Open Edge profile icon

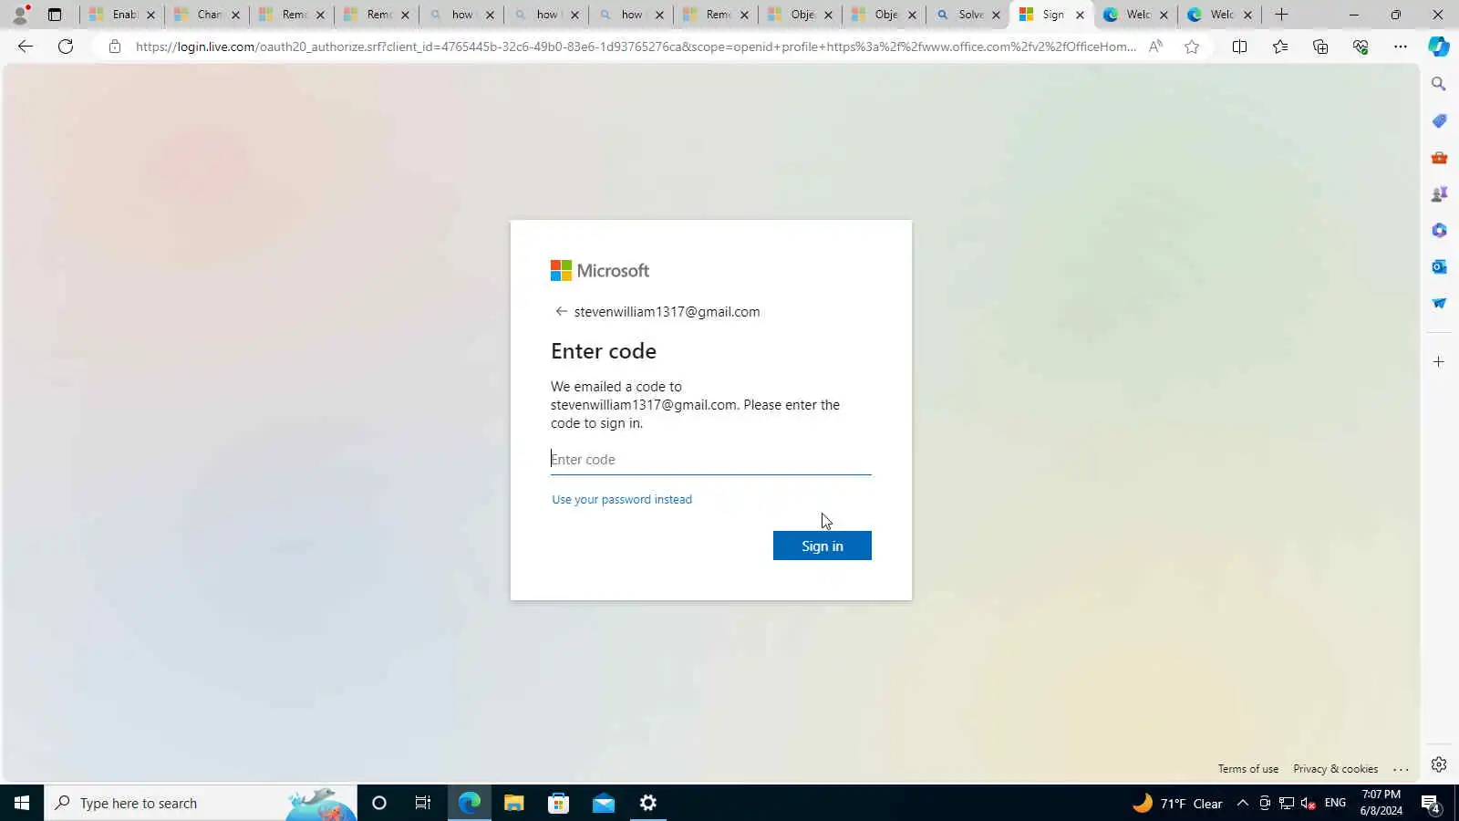(x=20, y=14)
